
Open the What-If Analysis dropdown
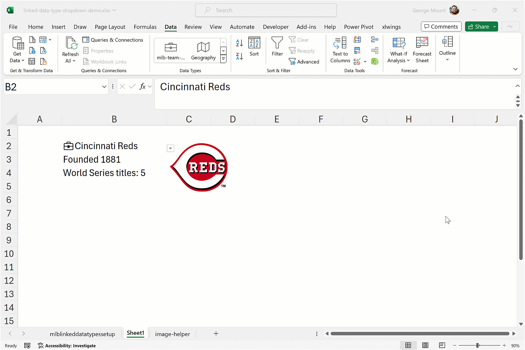pos(399,50)
